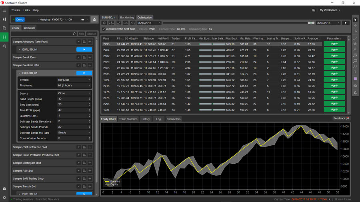Click the Band Height value field
The image size is (360, 202).
(74, 99)
